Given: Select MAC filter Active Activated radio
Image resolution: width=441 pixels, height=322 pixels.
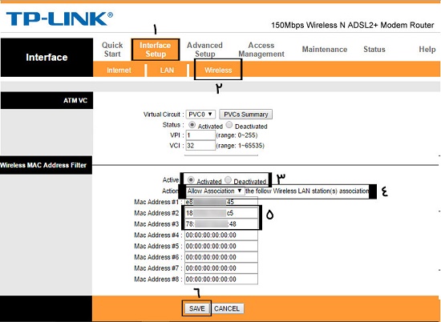Looking at the screenshot, I should pos(191,179).
